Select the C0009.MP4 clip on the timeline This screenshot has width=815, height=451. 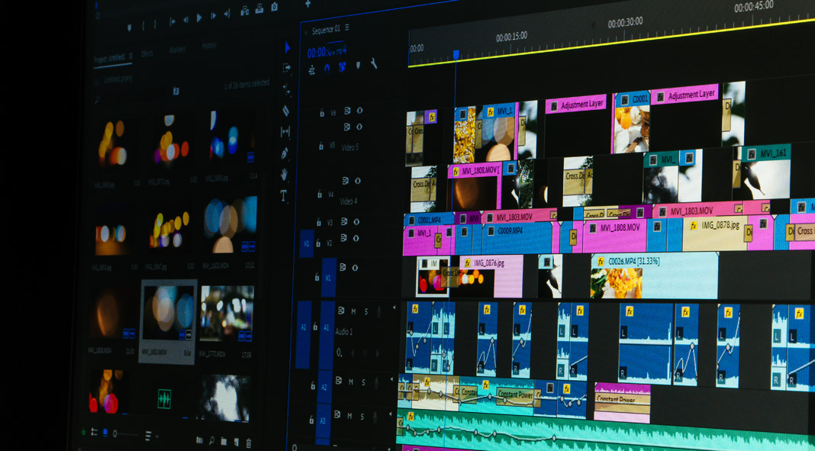pyautogui.click(x=517, y=238)
